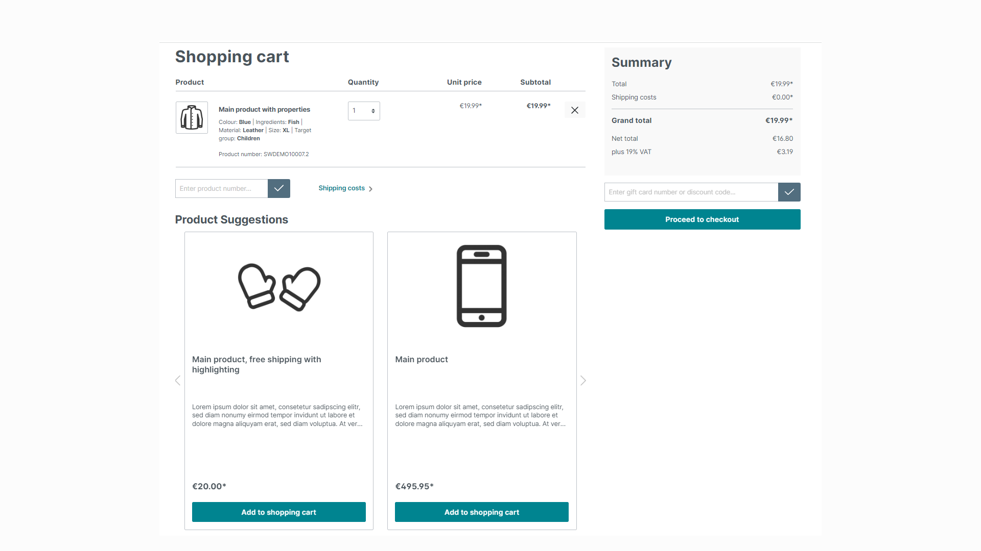The image size is (981, 551).
Task: Click the jacket product thumbnail
Action: [192, 118]
